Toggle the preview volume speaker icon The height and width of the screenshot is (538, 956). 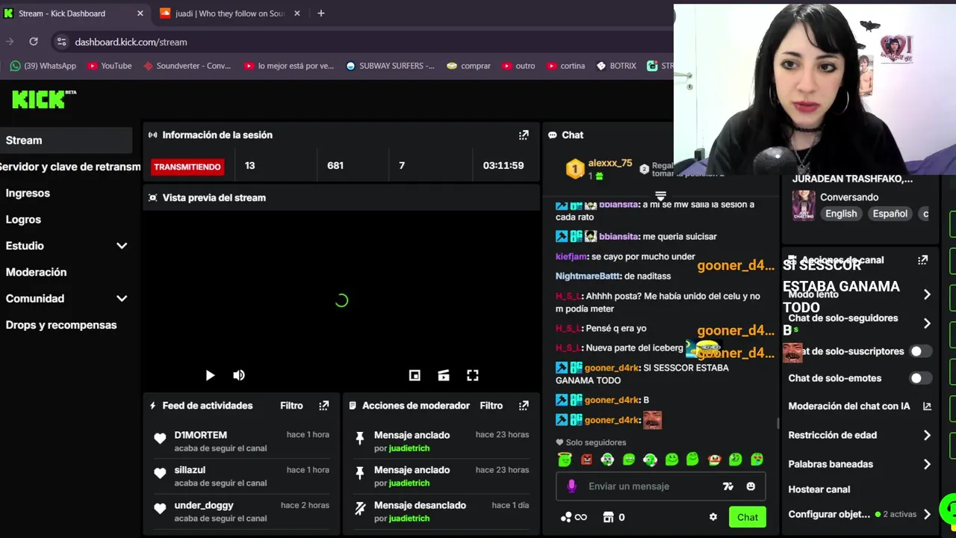239,375
